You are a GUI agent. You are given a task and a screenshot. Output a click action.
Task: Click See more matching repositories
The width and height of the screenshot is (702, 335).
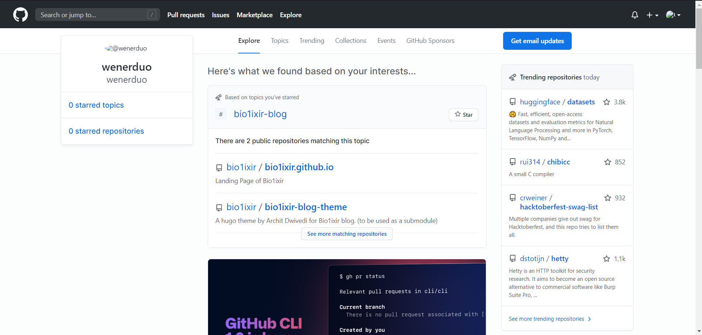tap(347, 234)
